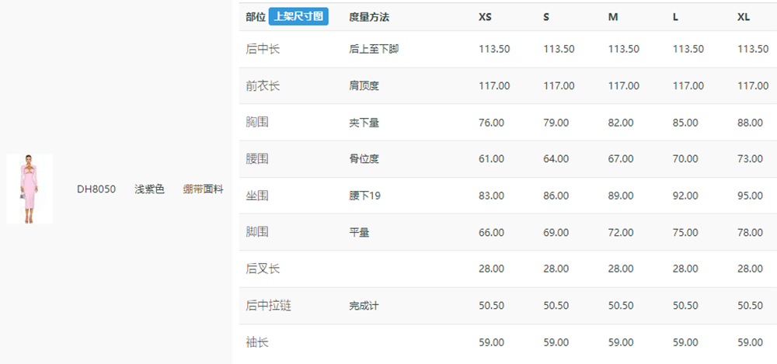777x364 pixels.
Task: Select the 胸围 row label
Action: pyautogui.click(x=257, y=123)
